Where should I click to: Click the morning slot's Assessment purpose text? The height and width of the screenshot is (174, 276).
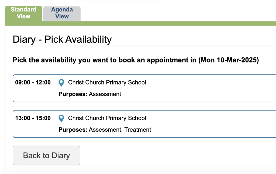pyautogui.click(x=105, y=94)
